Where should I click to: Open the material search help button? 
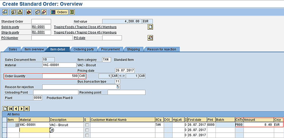coord(51,130)
